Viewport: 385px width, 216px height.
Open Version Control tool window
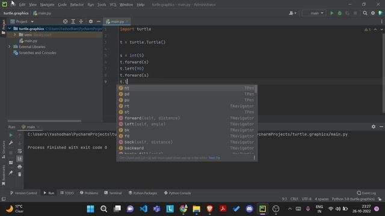(23, 193)
